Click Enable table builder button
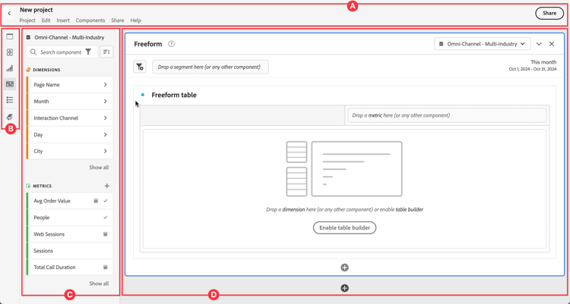This screenshot has height=304, width=570. [x=344, y=228]
